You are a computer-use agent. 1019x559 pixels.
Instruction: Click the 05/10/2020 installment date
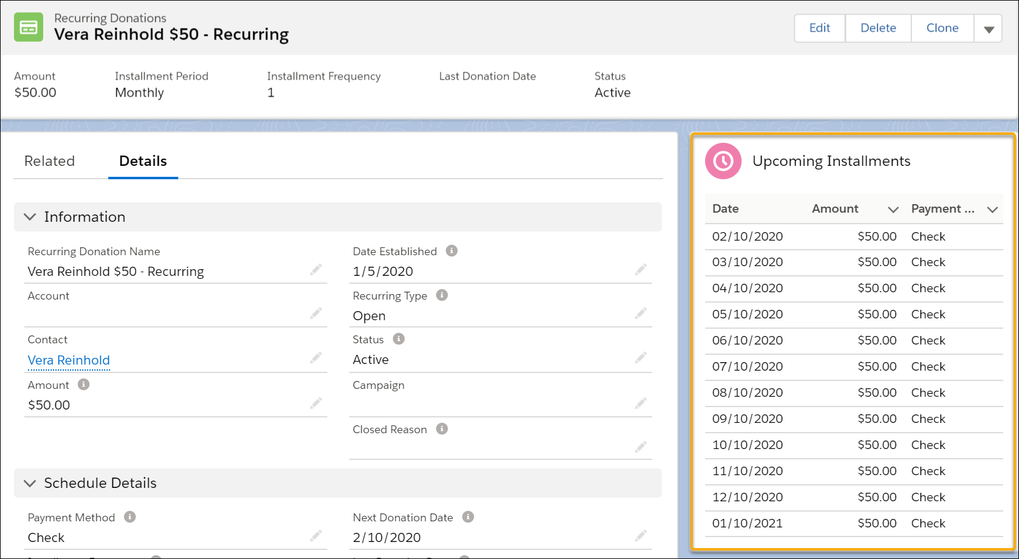click(x=748, y=314)
